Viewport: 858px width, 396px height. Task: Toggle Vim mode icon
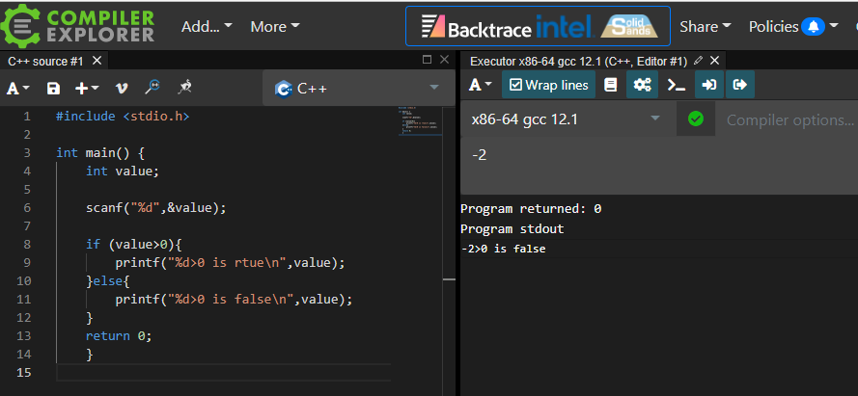(122, 88)
